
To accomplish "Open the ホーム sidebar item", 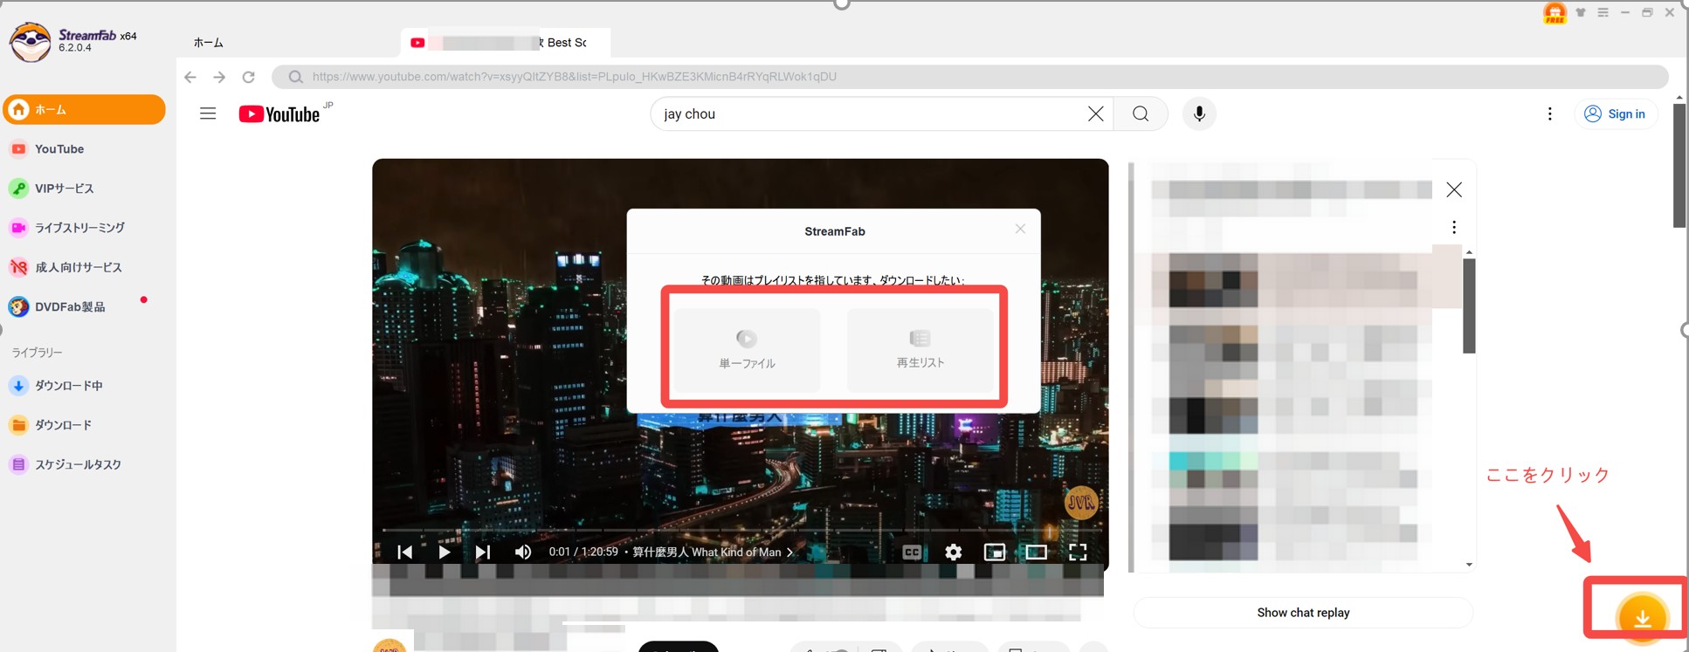I will pos(84,110).
